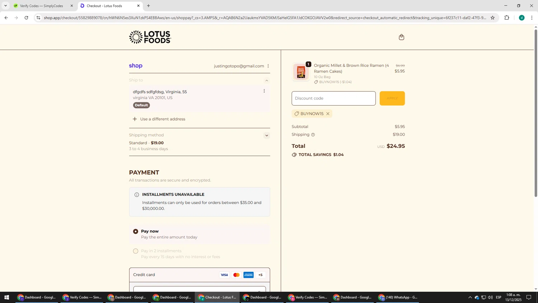Show the +5 additional card types

260,275
